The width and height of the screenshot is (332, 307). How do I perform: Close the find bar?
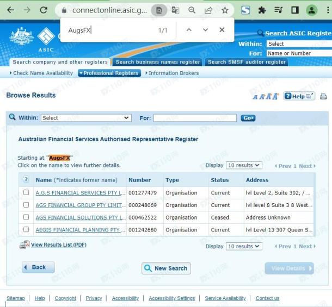coord(222,30)
